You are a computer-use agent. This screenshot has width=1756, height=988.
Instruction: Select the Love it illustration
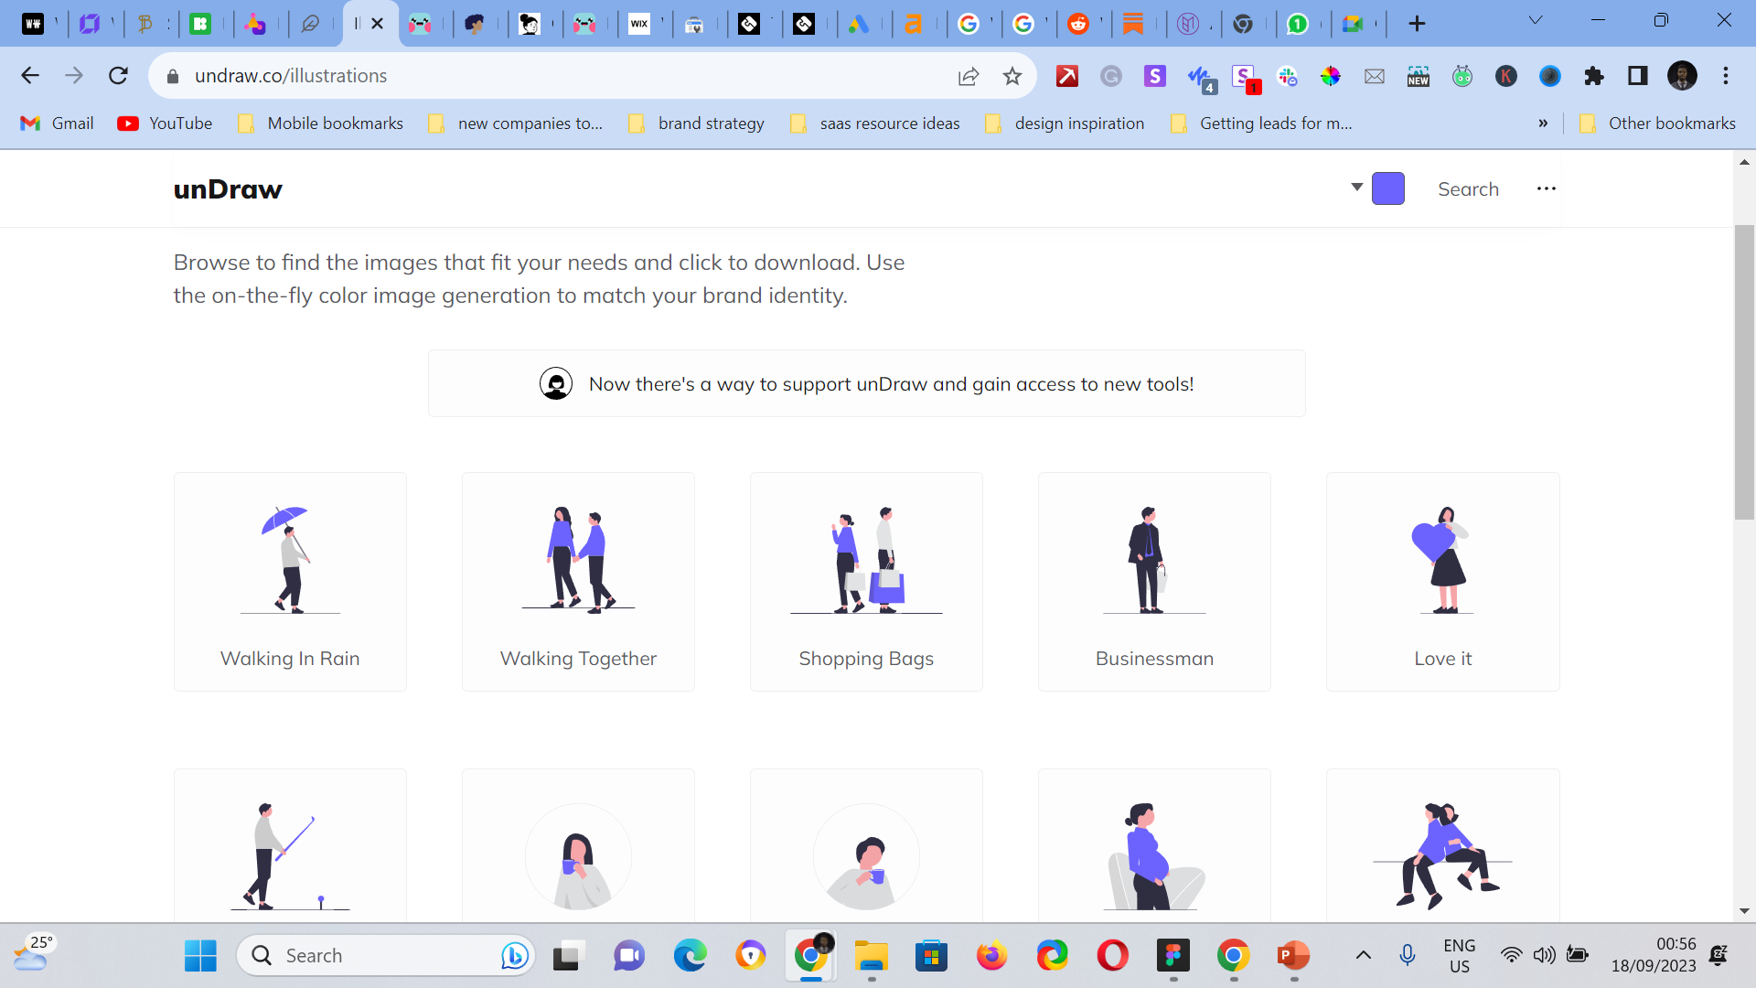click(x=1442, y=581)
